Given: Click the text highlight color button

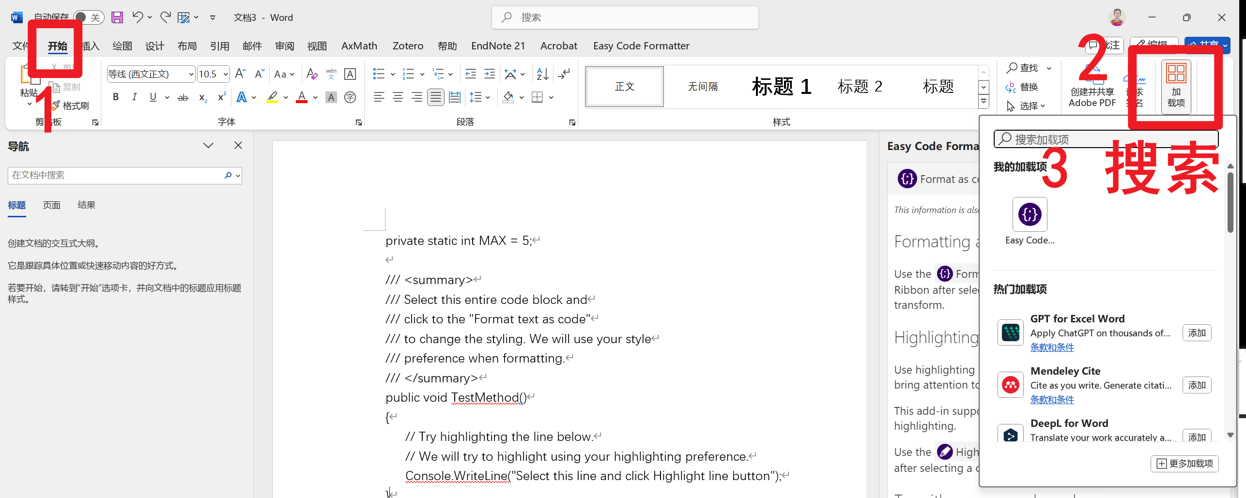Looking at the screenshot, I should tap(273, 97).
